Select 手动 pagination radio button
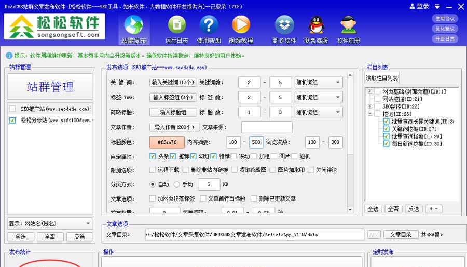This screenshot has width=467, height=267. pyautogui.click(x=176, y=184)
